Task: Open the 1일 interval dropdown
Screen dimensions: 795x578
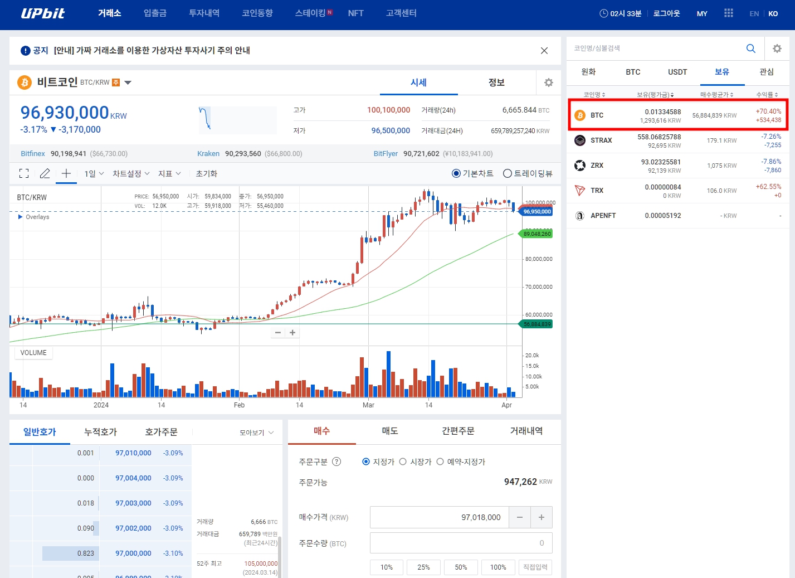Action: [x=94, y=173]
